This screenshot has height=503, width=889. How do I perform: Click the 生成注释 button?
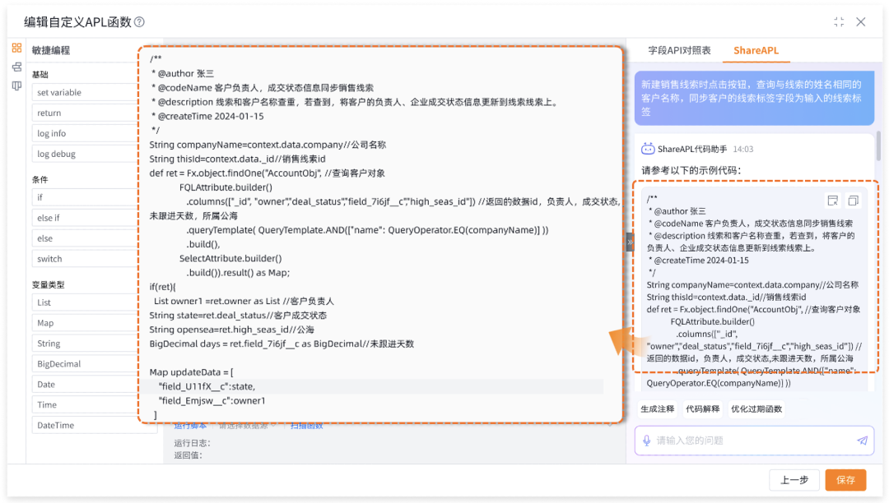click(x=658, y=409)
